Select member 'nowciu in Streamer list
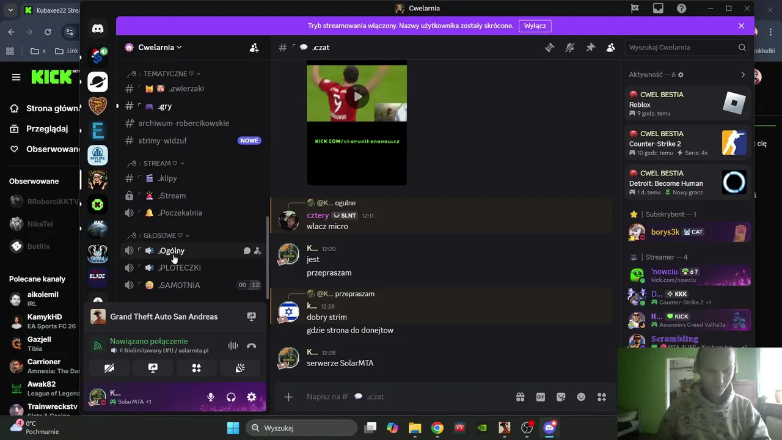Screen dimensions: 782x440 (x=687, y=275)
